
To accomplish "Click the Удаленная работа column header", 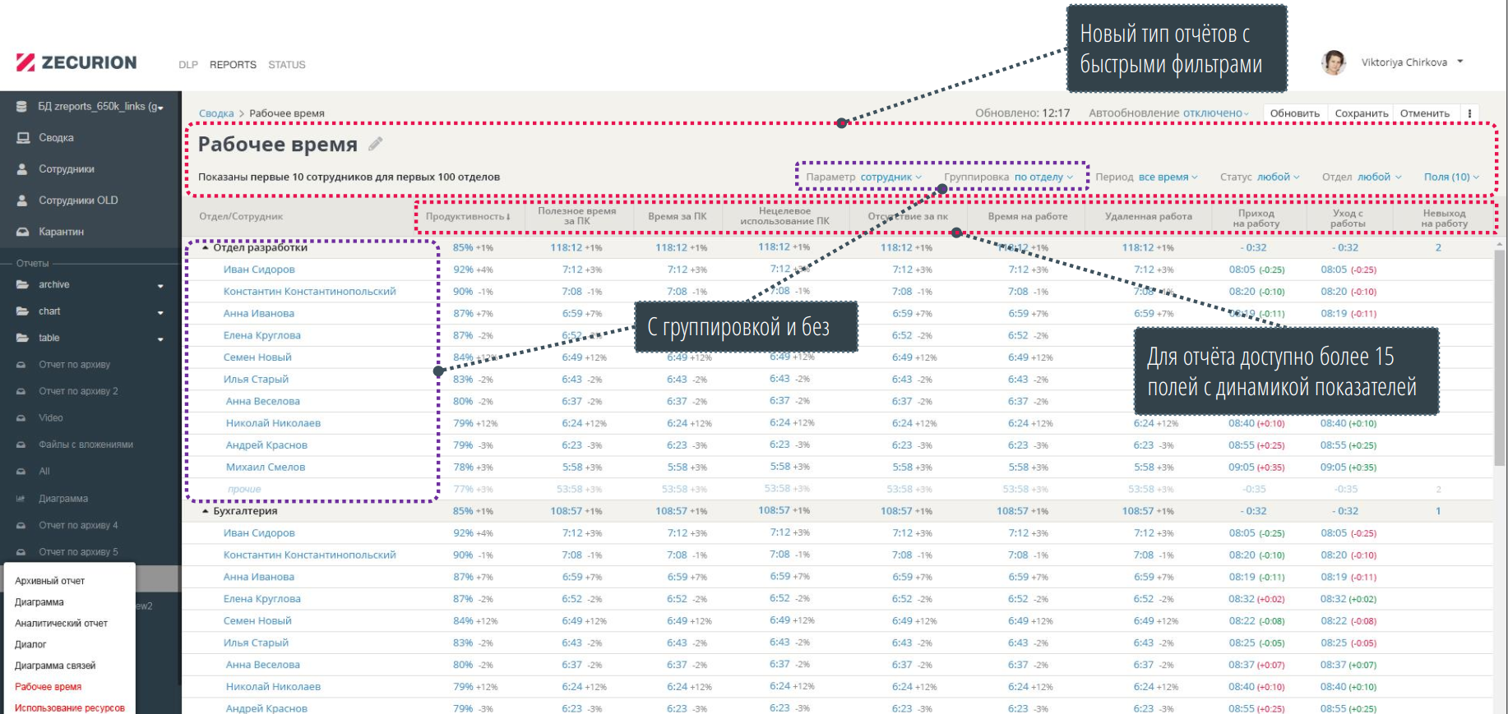I will point(1148,217).
